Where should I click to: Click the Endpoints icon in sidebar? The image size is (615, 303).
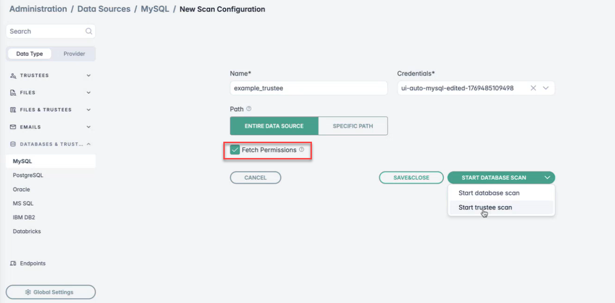[13, 263]
